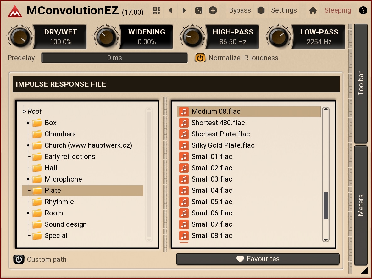This screenshot has height=279, width=372.
Task: Click the randomize dice icon
Action: pyautogui.click(x=198, y=10)
